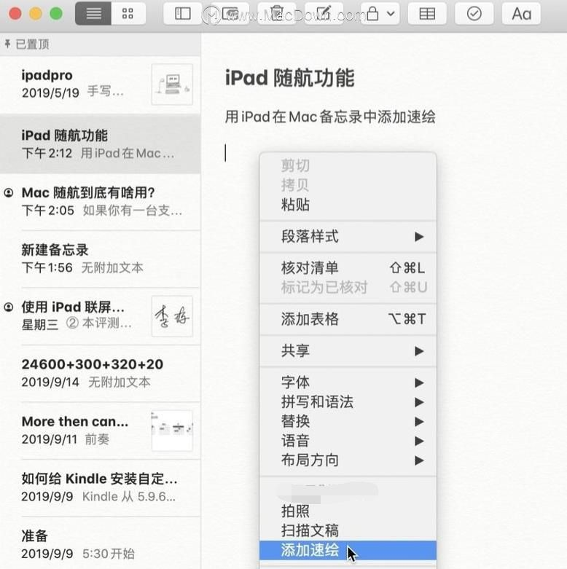Viewport: 567px width, 569px height.
Task: Click the More then can... note thumbnail
Action: (172, 431)
